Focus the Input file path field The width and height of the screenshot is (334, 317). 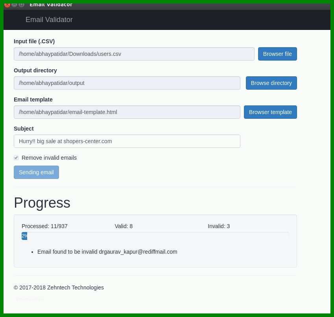(134, 54)
